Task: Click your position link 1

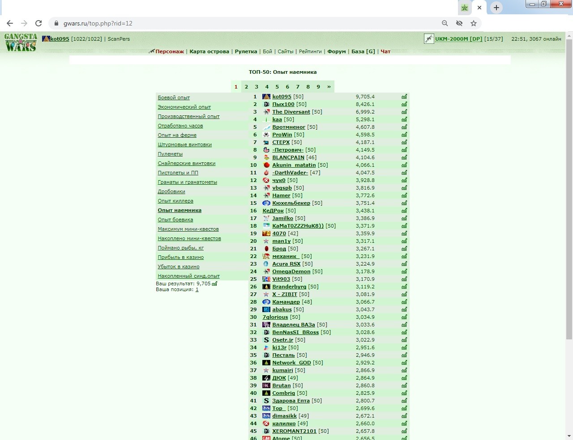Action: tap(197, 289)
